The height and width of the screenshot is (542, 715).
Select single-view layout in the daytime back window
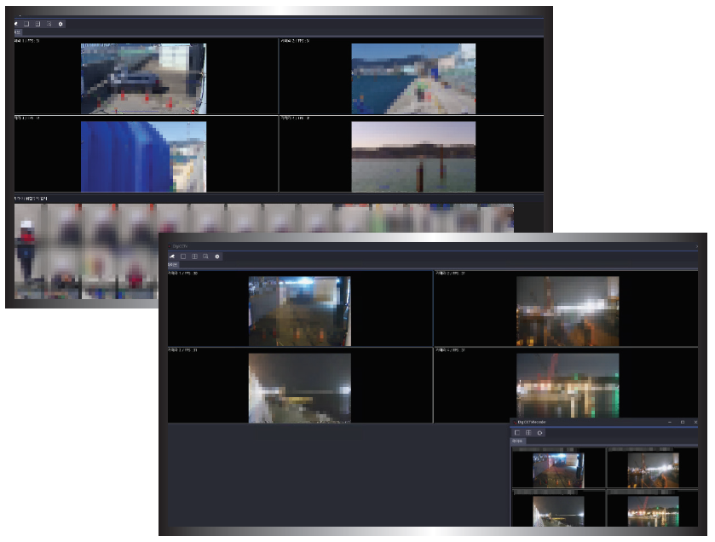[x=26, y=24]
